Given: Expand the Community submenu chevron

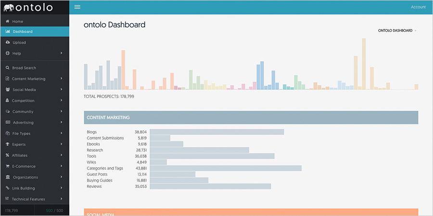Looking at the screenshot, I should point(61,111).
